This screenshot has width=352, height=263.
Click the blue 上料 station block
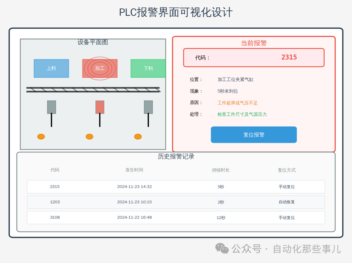(x=51, y=68)
